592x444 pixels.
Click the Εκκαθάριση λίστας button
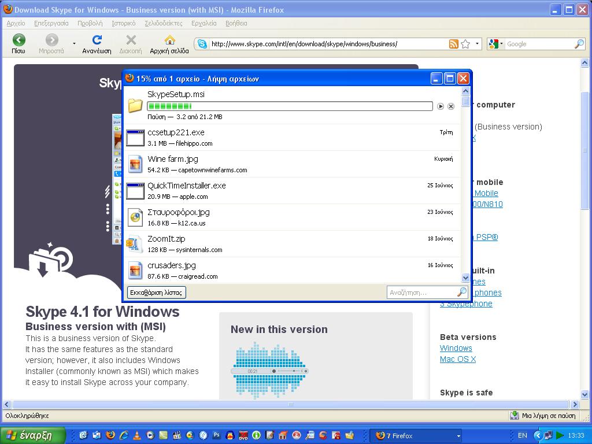[x=156, y=292]
